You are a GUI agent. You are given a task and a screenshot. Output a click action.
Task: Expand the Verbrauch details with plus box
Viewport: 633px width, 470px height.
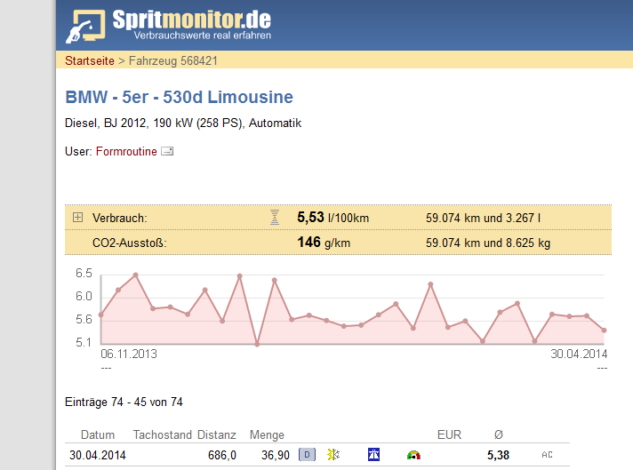77,218
